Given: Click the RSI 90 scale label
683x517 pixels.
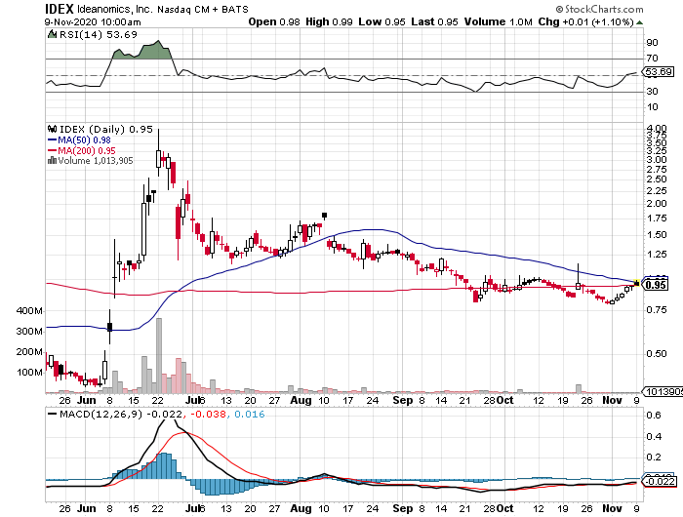Looking at the screenshot, I should point(652,42).
